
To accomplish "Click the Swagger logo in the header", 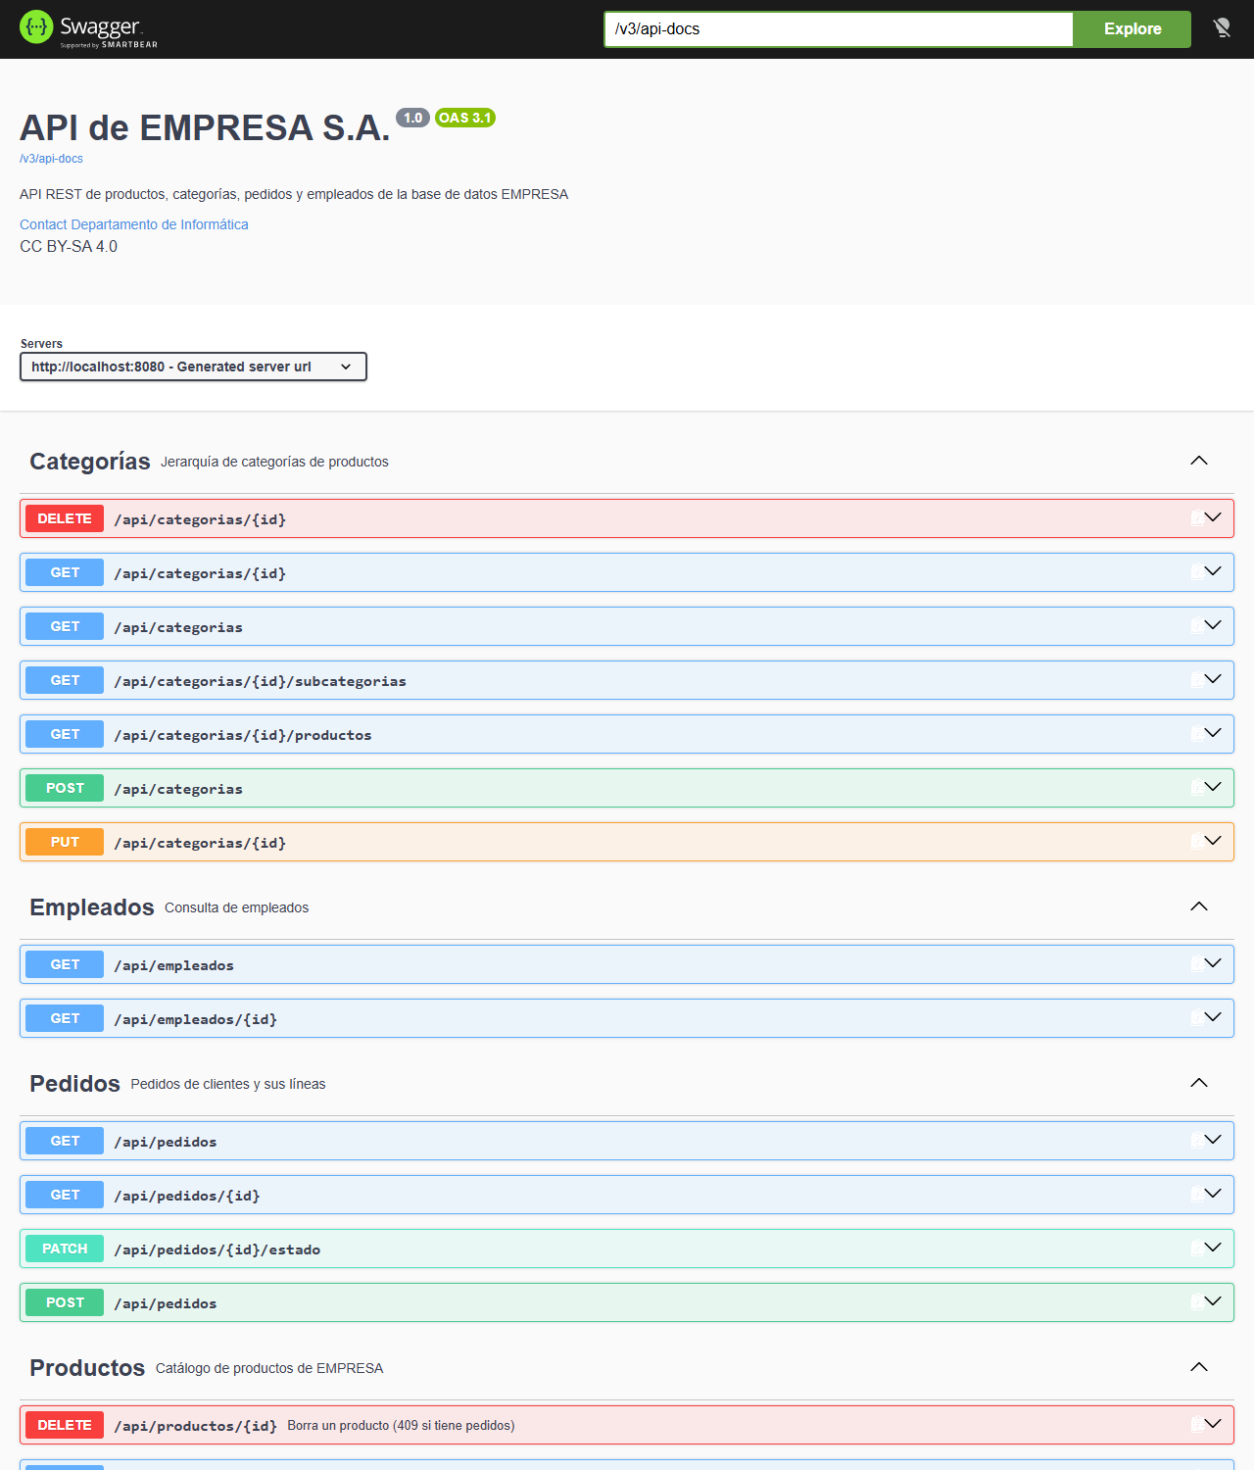I will tap(88, 28).
